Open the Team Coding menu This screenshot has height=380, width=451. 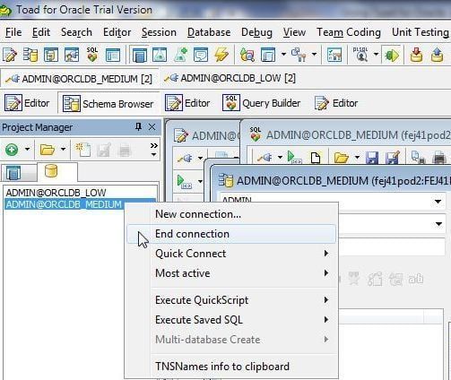point(349,32)
